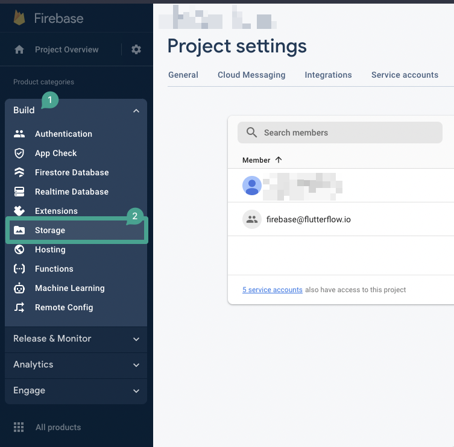
Task: Click the Member sort arrow icon
Action: [279, 160]
